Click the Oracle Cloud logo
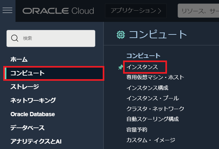Viewport: 219px width, 149px height. [58, 11]
